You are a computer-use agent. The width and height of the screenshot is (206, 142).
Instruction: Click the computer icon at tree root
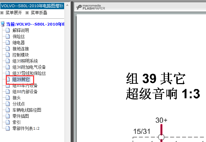[x=3, y=24]
